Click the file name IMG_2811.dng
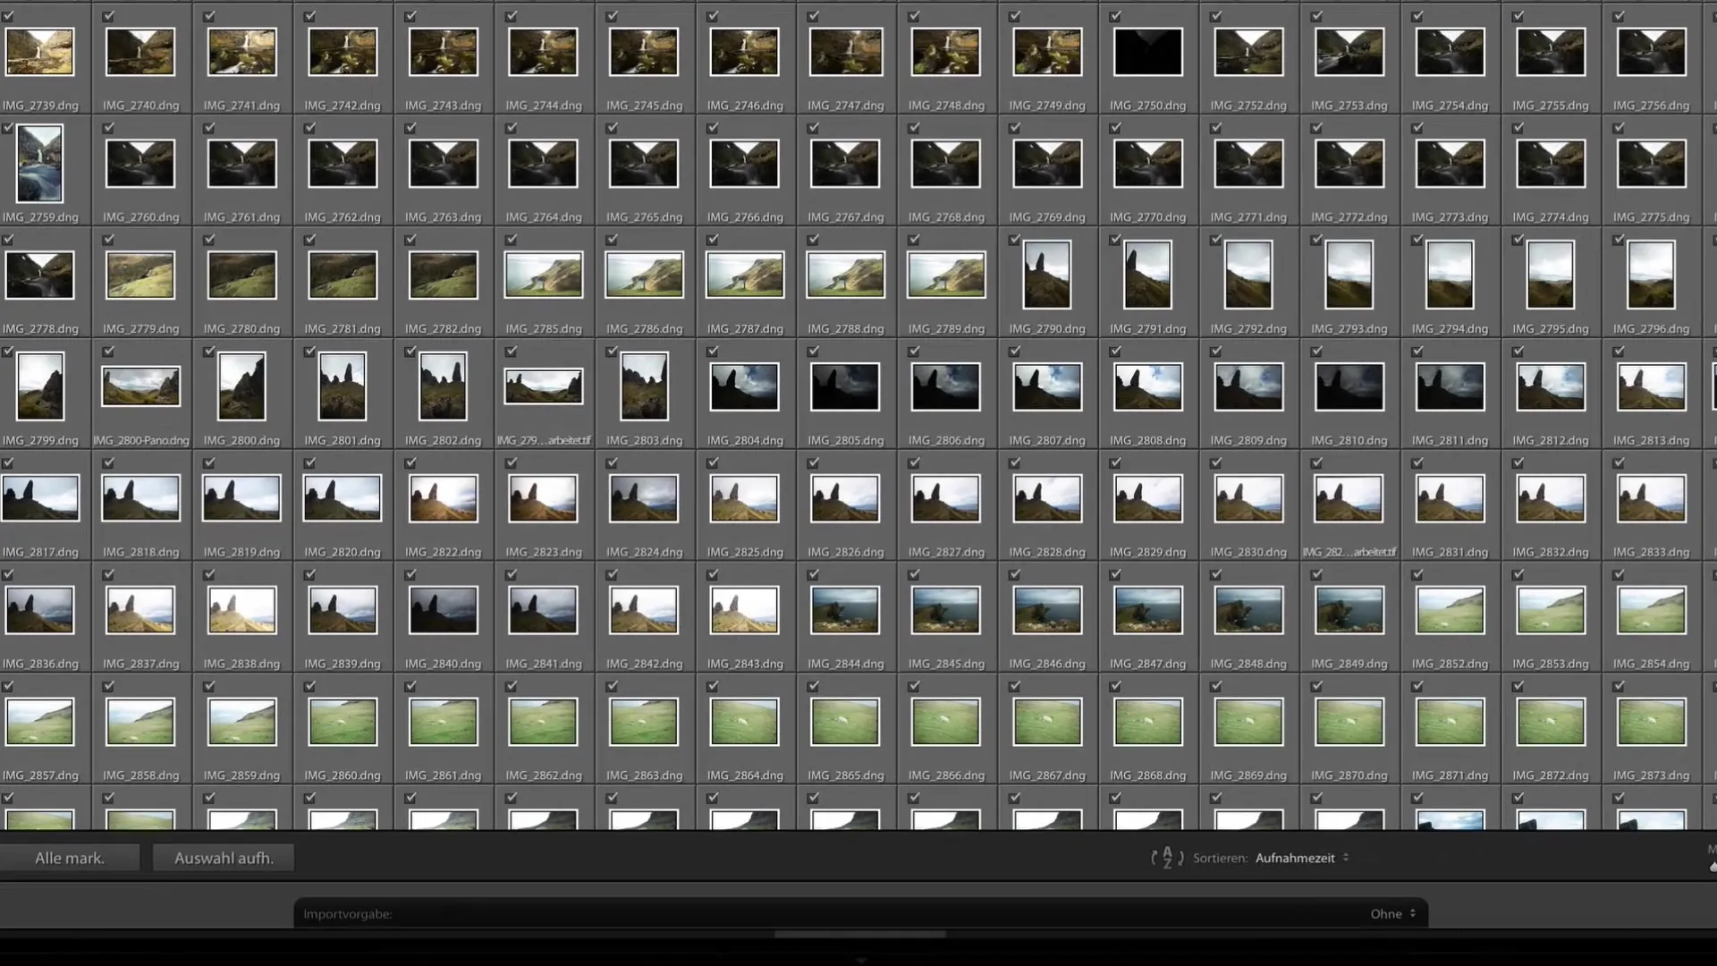 coord(1451,441)
